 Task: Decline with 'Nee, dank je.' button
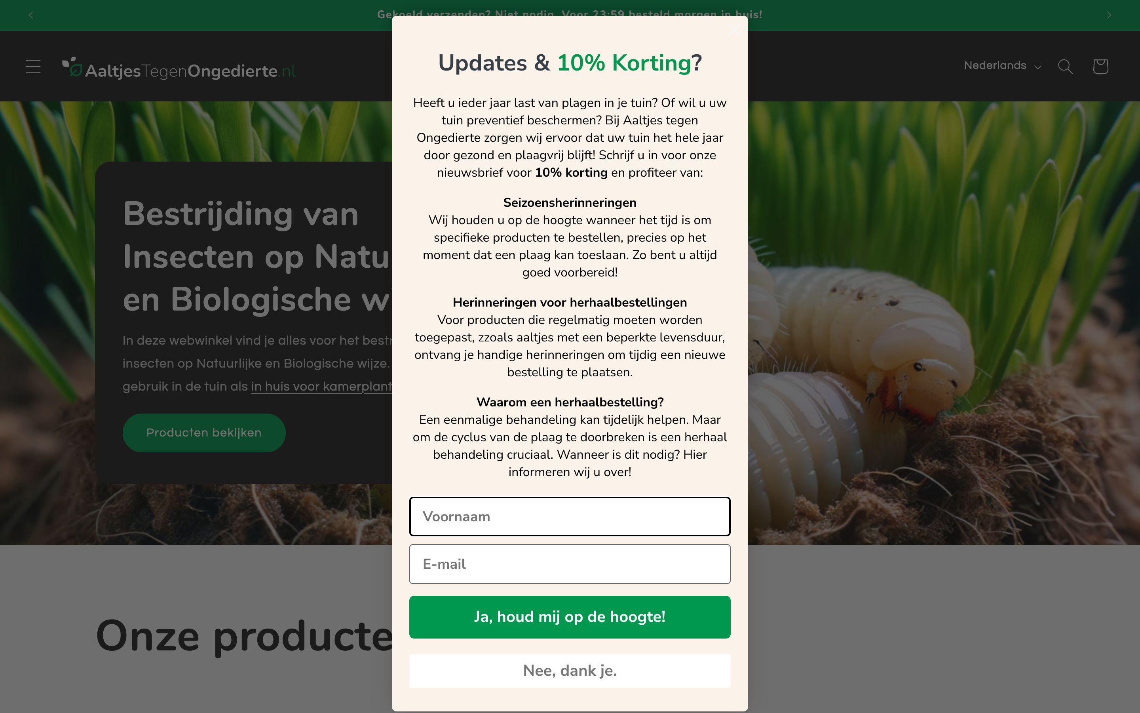click(570, 671)
